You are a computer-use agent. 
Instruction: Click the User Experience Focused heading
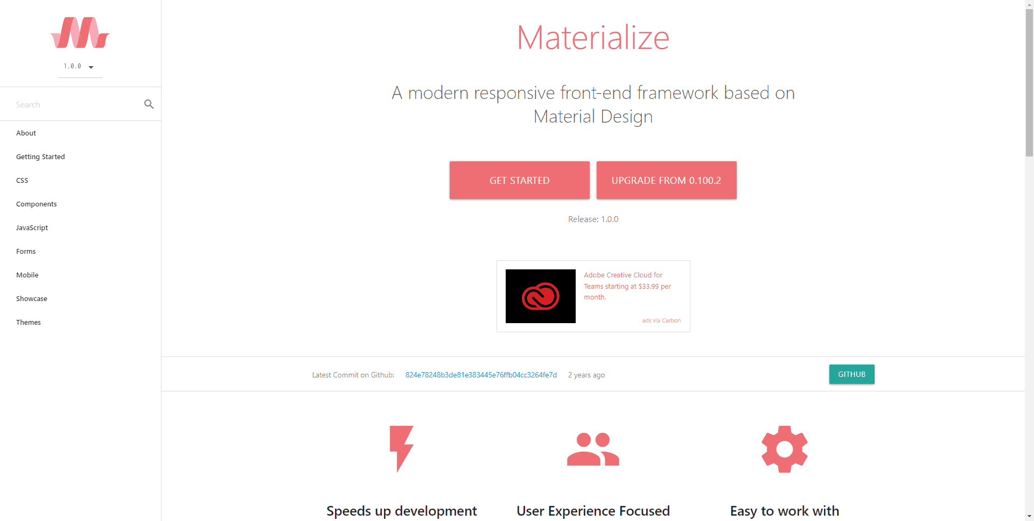593,511
